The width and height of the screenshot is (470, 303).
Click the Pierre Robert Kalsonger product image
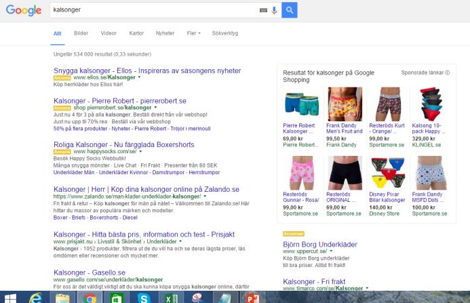click(301, 104)
